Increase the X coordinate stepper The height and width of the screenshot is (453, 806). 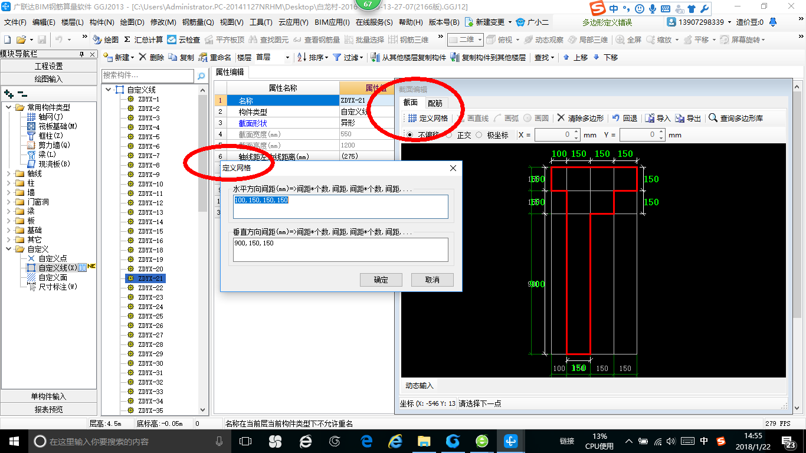click(576, 132)
